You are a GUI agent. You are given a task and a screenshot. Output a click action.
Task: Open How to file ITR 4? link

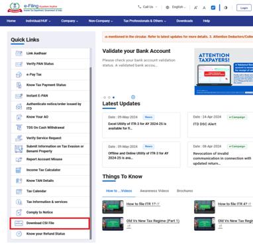pyautogui.click(x=234, y=204)
